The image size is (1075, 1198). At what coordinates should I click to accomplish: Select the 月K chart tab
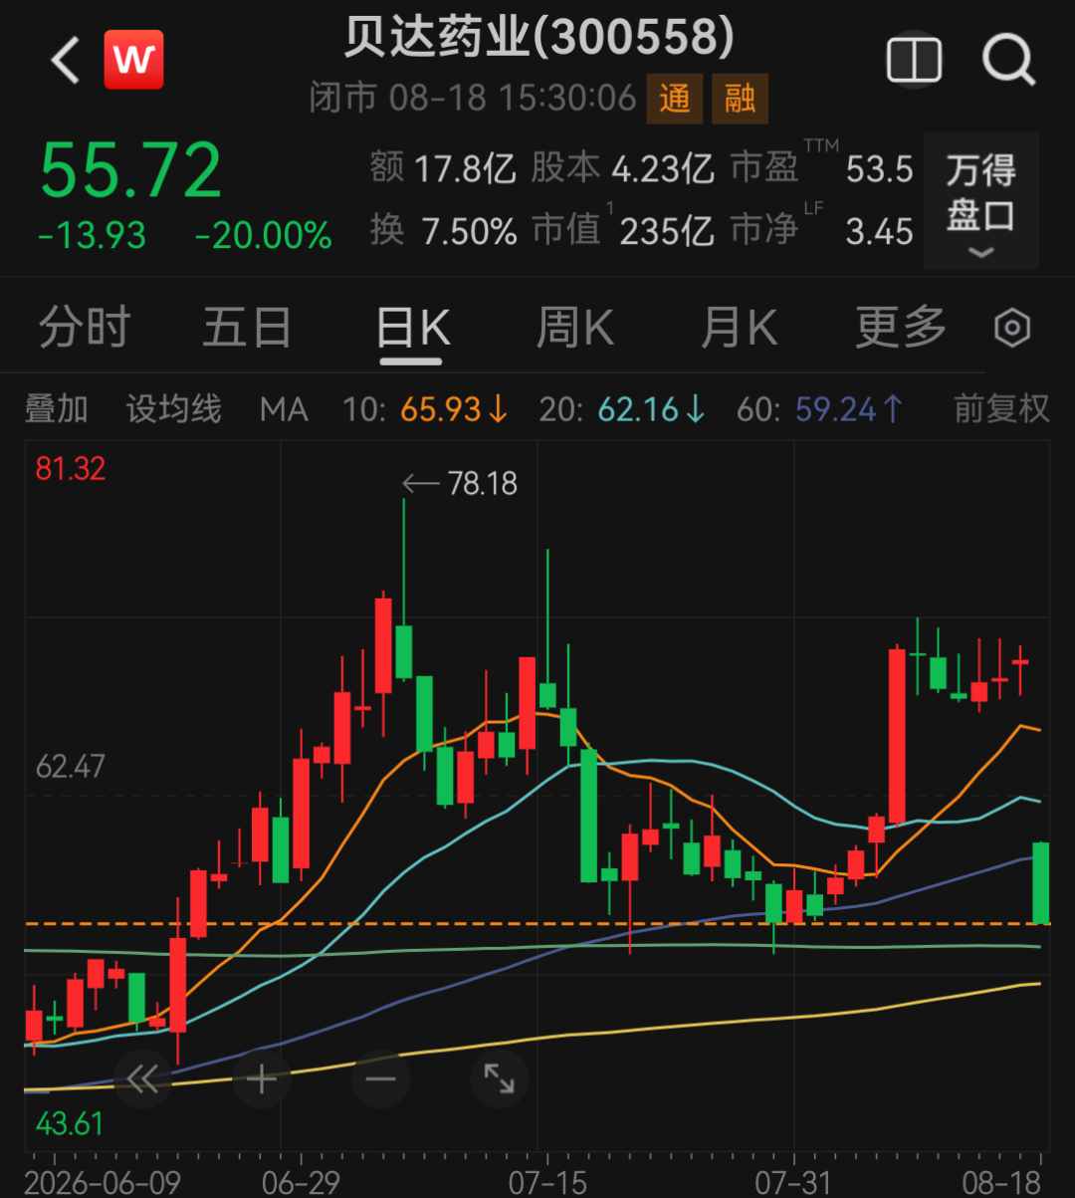738,327
